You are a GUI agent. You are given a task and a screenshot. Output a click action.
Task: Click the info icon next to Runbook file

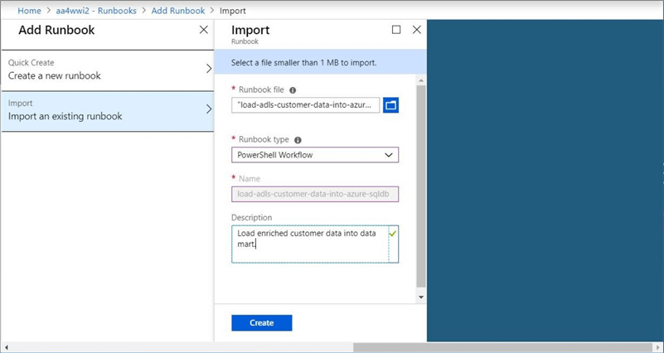293,90
